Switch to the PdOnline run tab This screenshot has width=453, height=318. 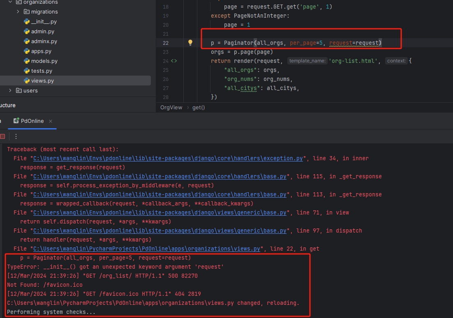(32, 121)
